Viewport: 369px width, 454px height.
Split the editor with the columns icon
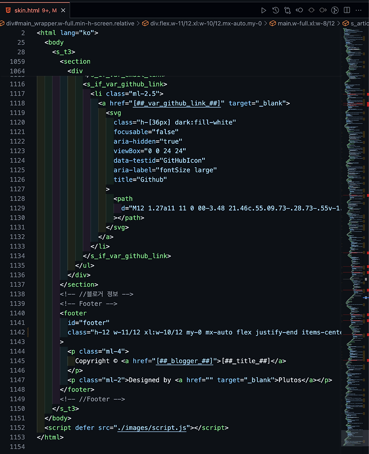pyautogui.click(x=347, y=10)
